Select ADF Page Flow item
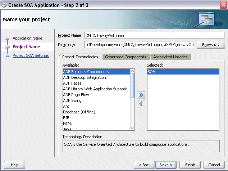The width and height of the screenshot is (228, 171). [x=96, y=95]
